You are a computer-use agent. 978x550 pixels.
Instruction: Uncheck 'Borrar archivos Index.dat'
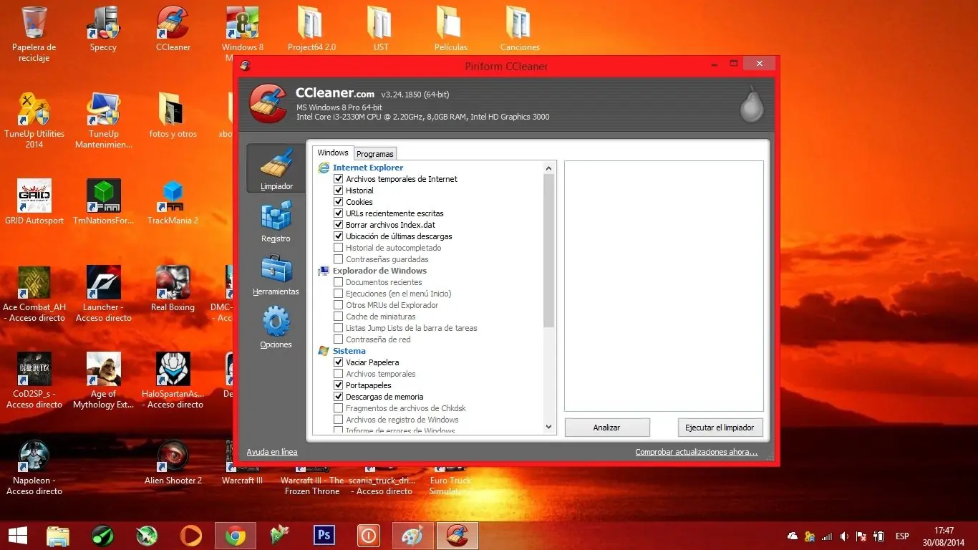(339, 225)
